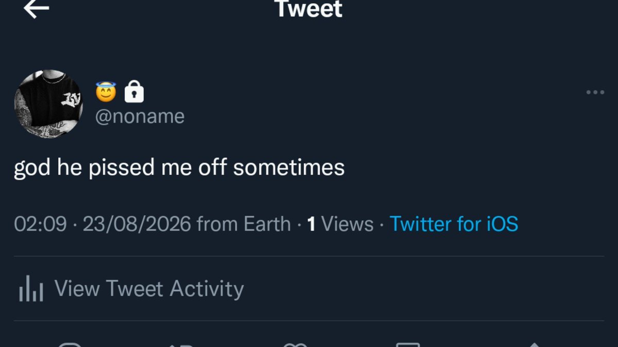Open View Tweet Activity

tap(149, 289)
